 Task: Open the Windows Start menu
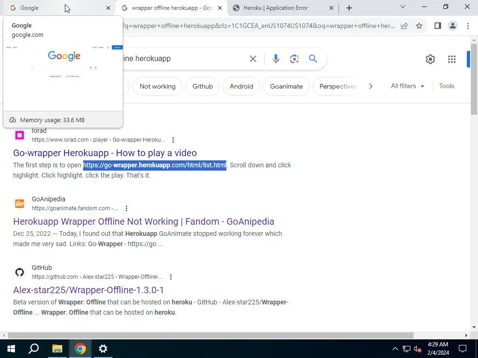pos(11,349)
